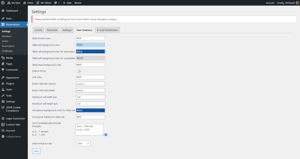Open the Pyramids tab
The image size is (300, 159).
click(52, 30)
